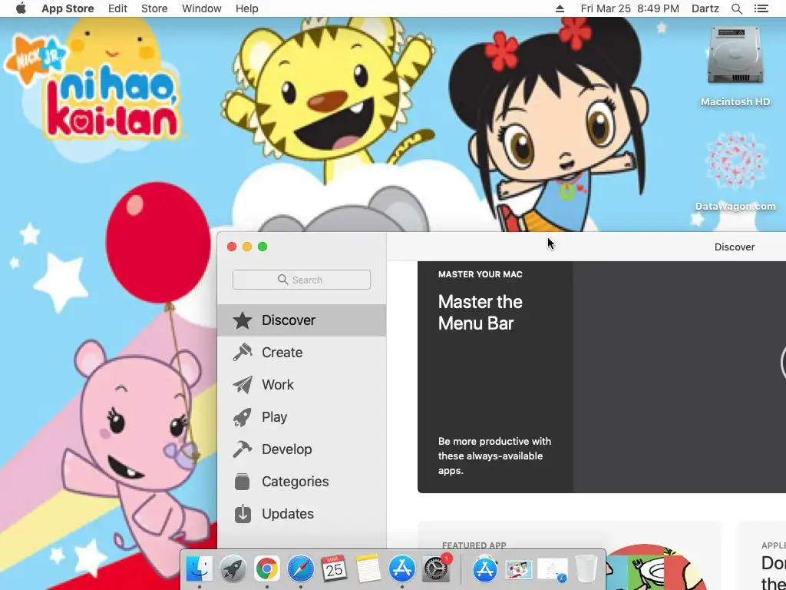Screen dimensions: 786x590
Task: Select Play label in sidebar
Action: pos(274,417)
